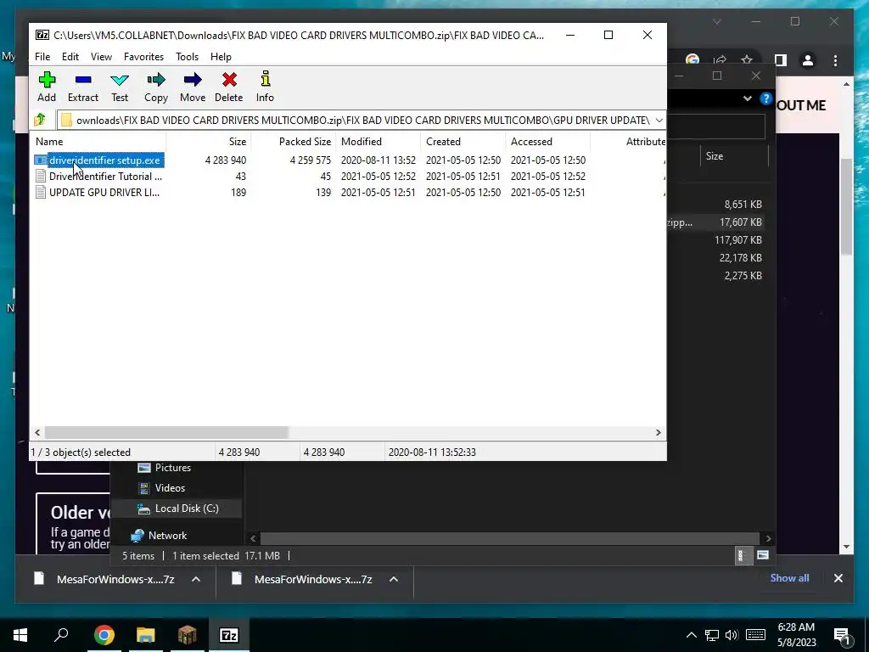Open the File menu
The width and height of the screenshot is (869, 652).
click(x=42, y=57)
